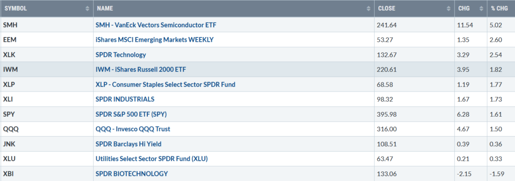Open SPDR Barclays Hi Yield link

(128, 144)
